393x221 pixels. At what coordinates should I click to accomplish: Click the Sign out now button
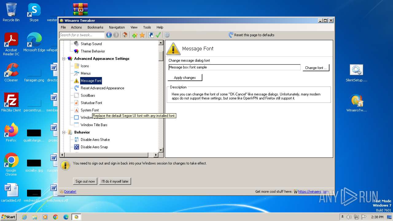tap(85, 181)
